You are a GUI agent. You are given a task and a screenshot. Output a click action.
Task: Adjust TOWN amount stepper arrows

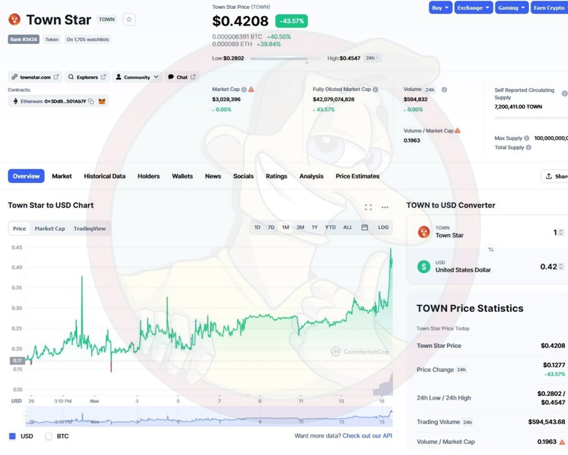coord(561,232)
